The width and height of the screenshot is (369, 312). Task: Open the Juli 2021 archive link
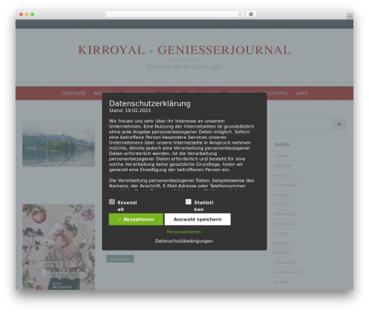tap(280, 234)
